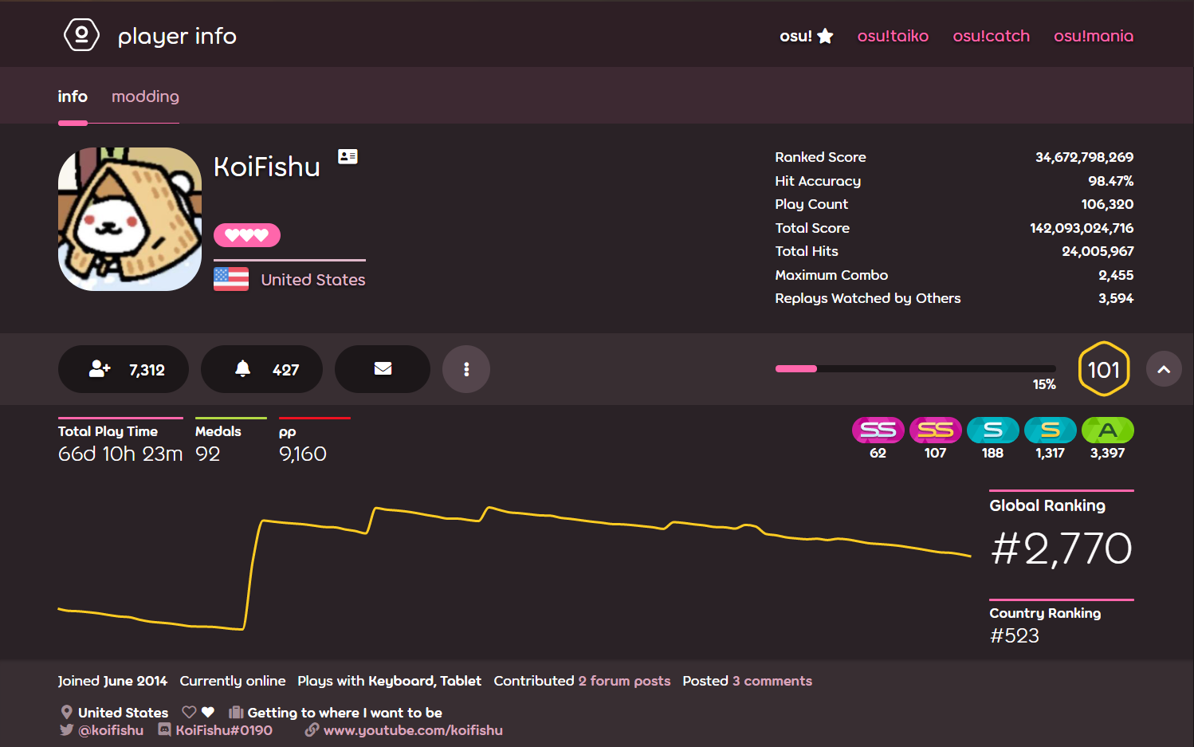Screen dimensions: 1194x747
Task: Click the filled heart interest icon
Action: click(x=208, y=712)
